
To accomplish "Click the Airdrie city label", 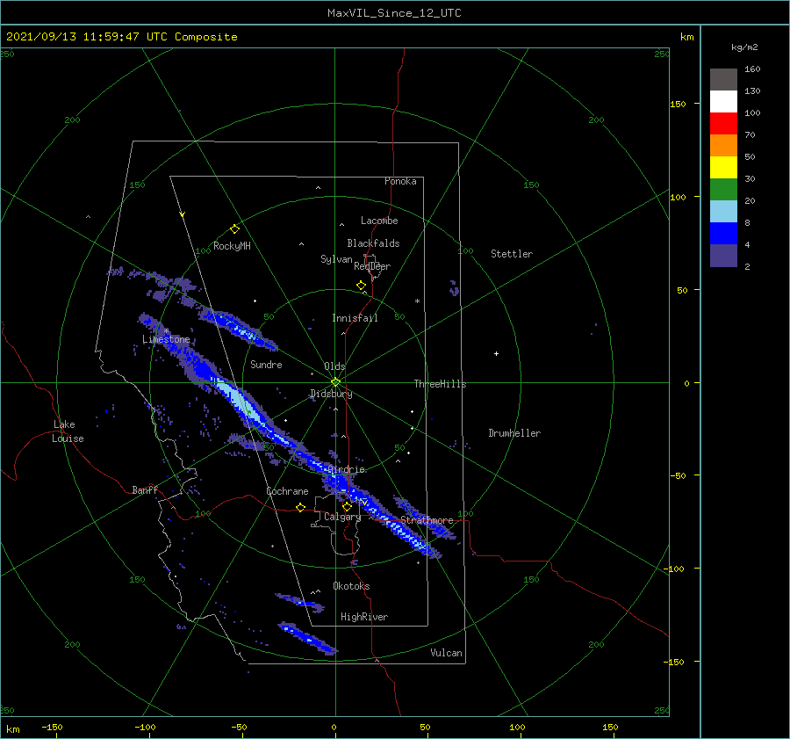I will tap(346, 469).
